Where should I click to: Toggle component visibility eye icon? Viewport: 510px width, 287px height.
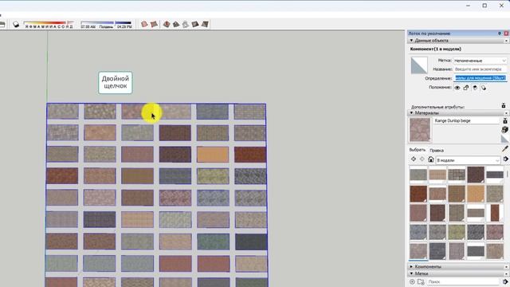[457, 88]
